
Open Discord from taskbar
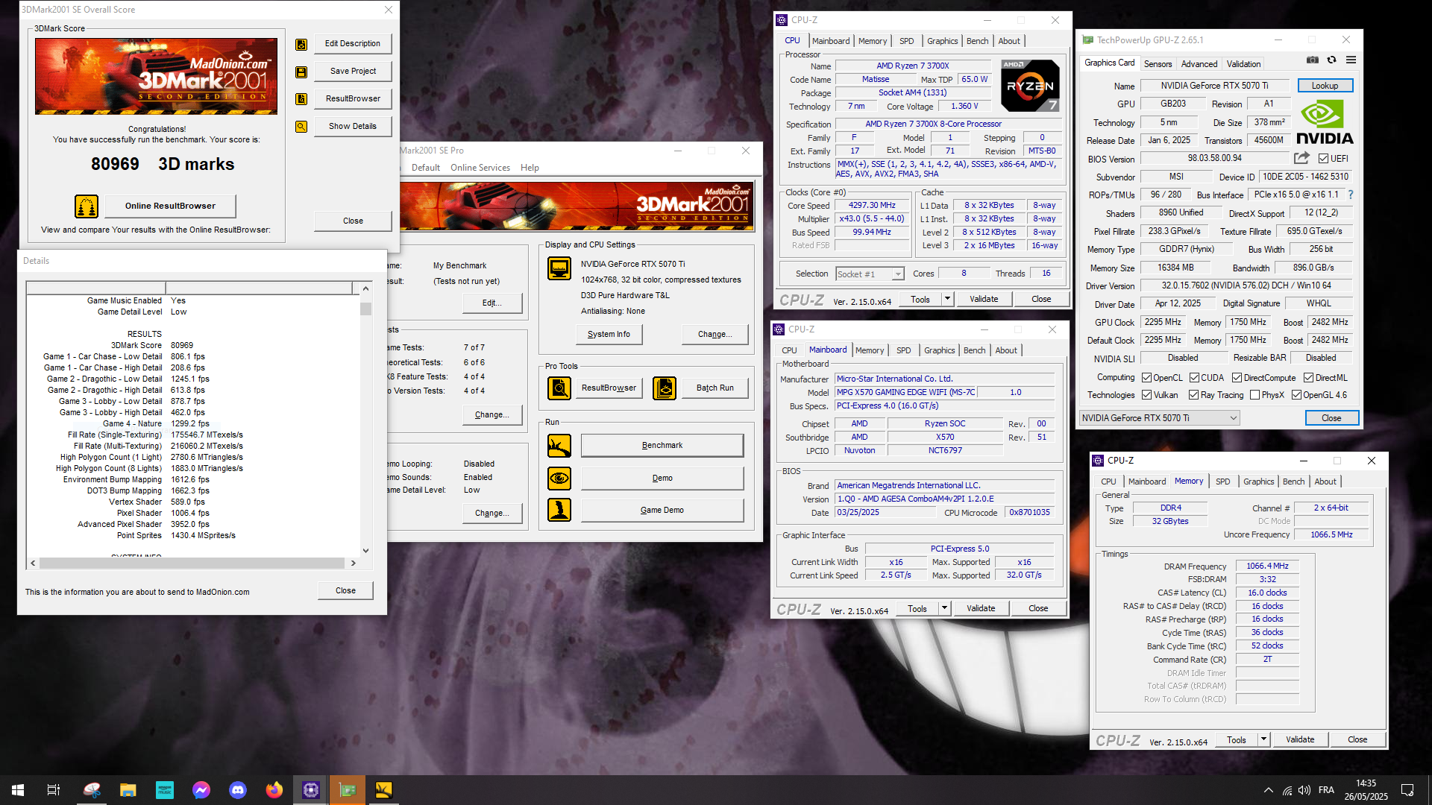[238, 790]
